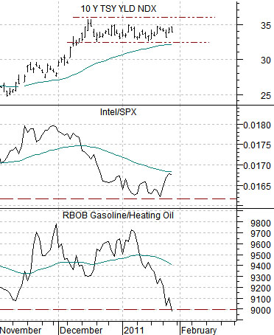Click the 0.0180 axis value

[x=257, y=125]
